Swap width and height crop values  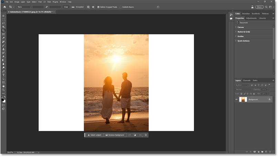pyautogui.click(x=47, y=7)
